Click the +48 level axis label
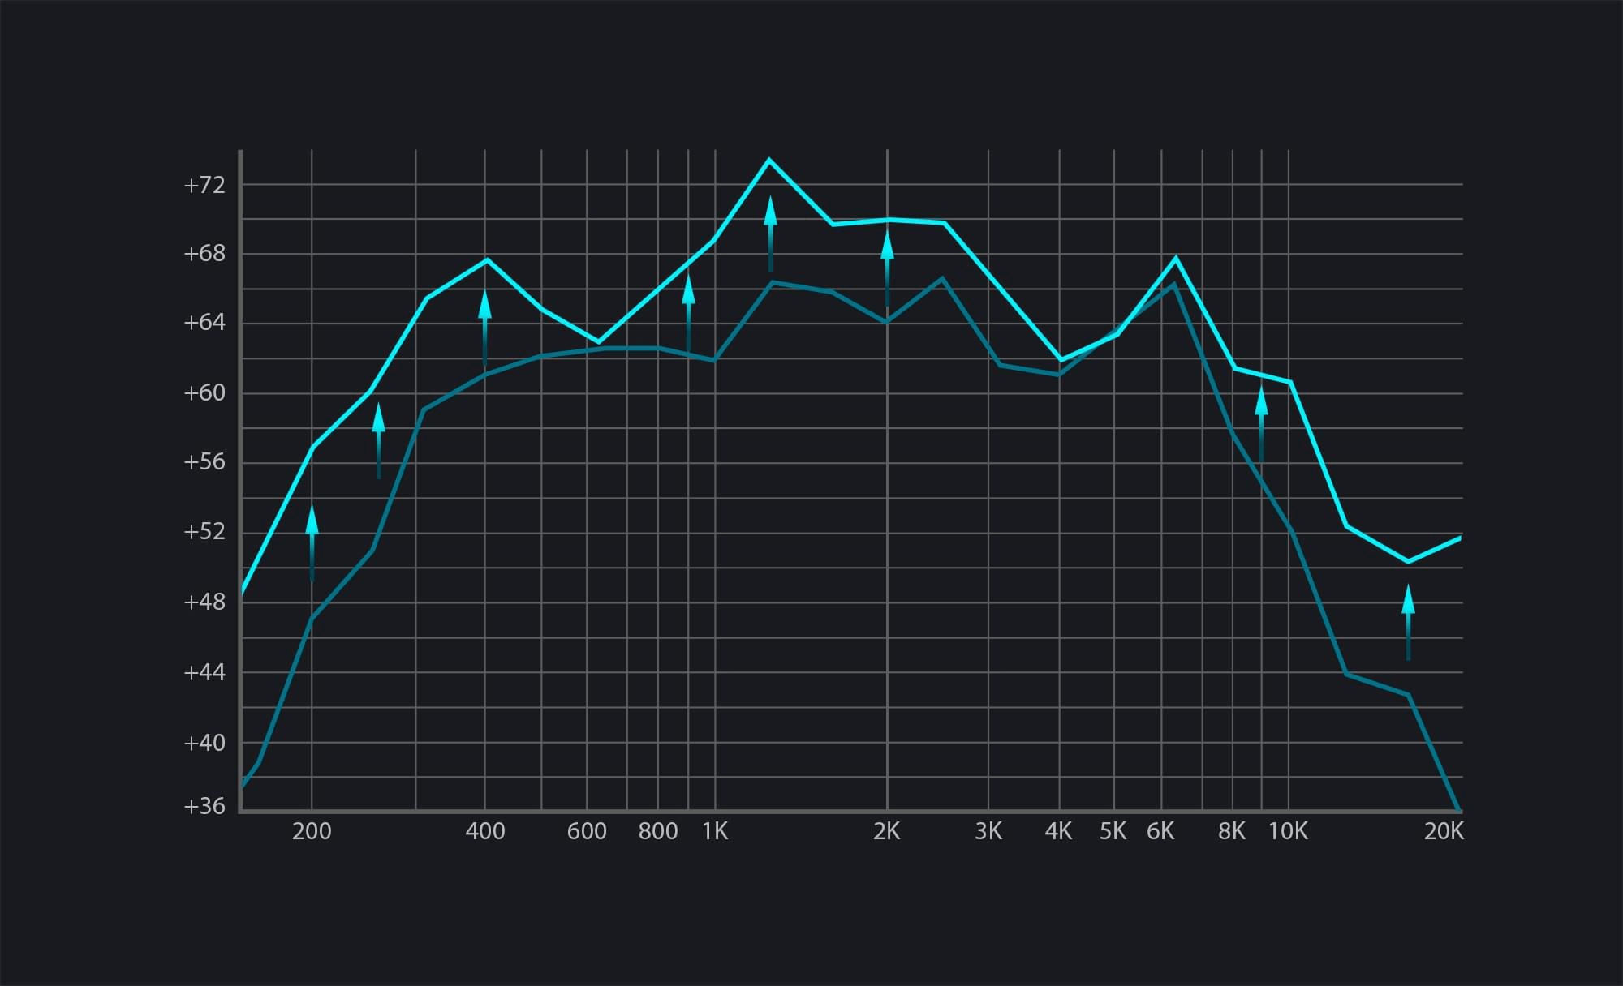The height and width of the screenshot is (986, 1623). 204,602
